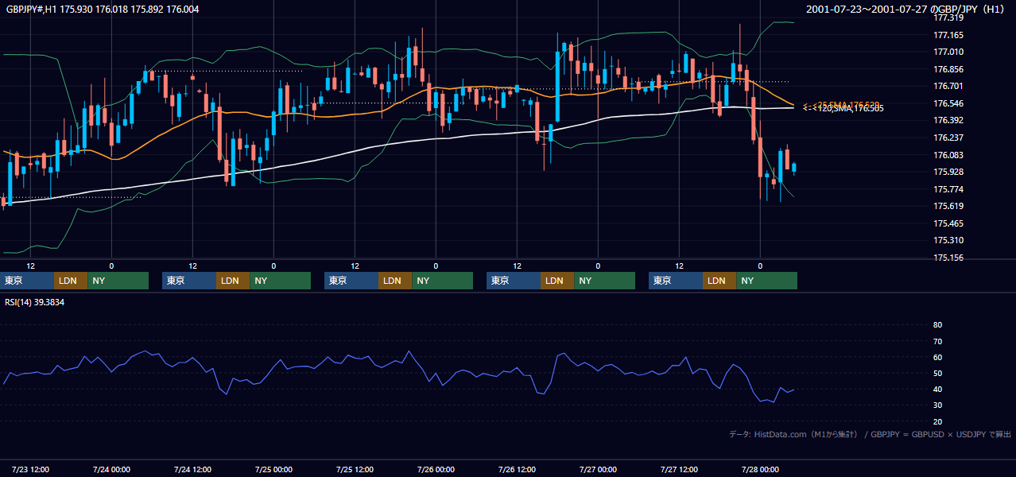Viewport: 1016px width, 477px height.
Task: Click price axis label 176.083
Action: 948,155
